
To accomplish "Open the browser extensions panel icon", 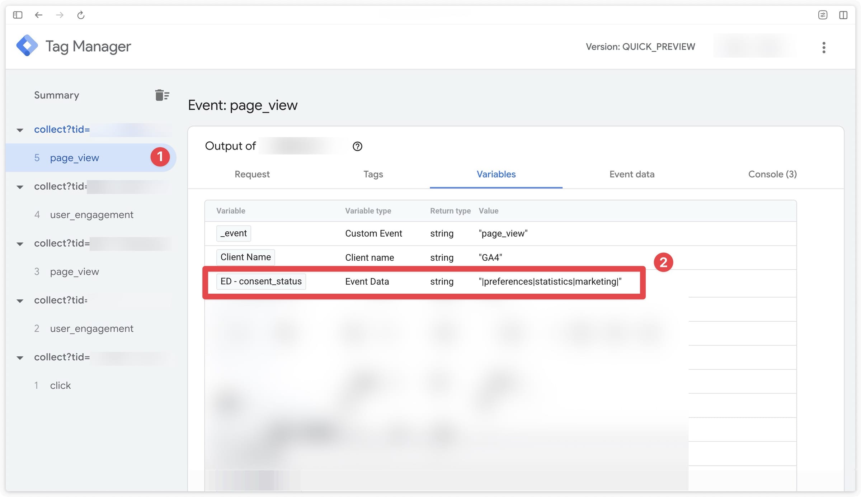I will (823, 15).
